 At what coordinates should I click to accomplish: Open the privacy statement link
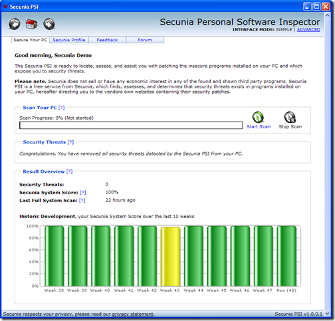pos(132,314)
